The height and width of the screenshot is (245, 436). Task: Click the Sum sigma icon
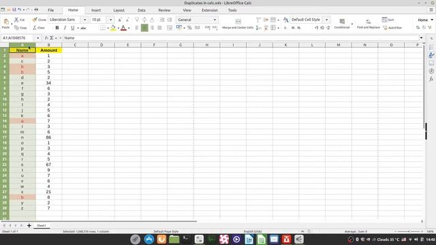[52, 38]
